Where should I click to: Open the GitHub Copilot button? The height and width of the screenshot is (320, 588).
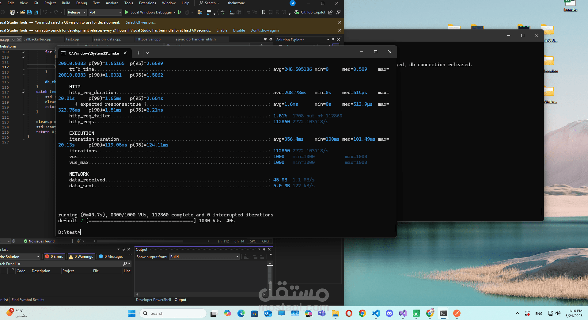(x=310, y=12)
